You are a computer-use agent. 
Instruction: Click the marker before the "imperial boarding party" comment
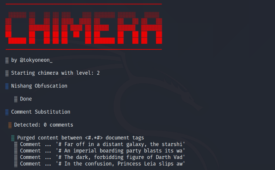16,151
